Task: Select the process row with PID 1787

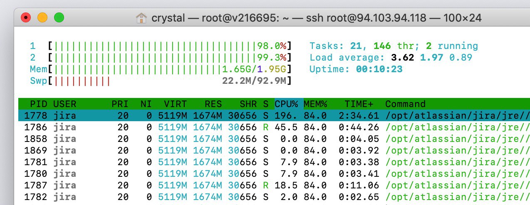Action: coord(274,185)
